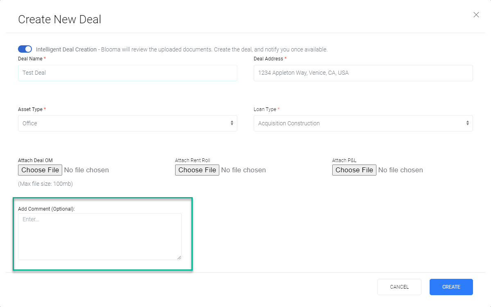
Task: Open the Asset Type dropdown
Action: pos(128,123)
